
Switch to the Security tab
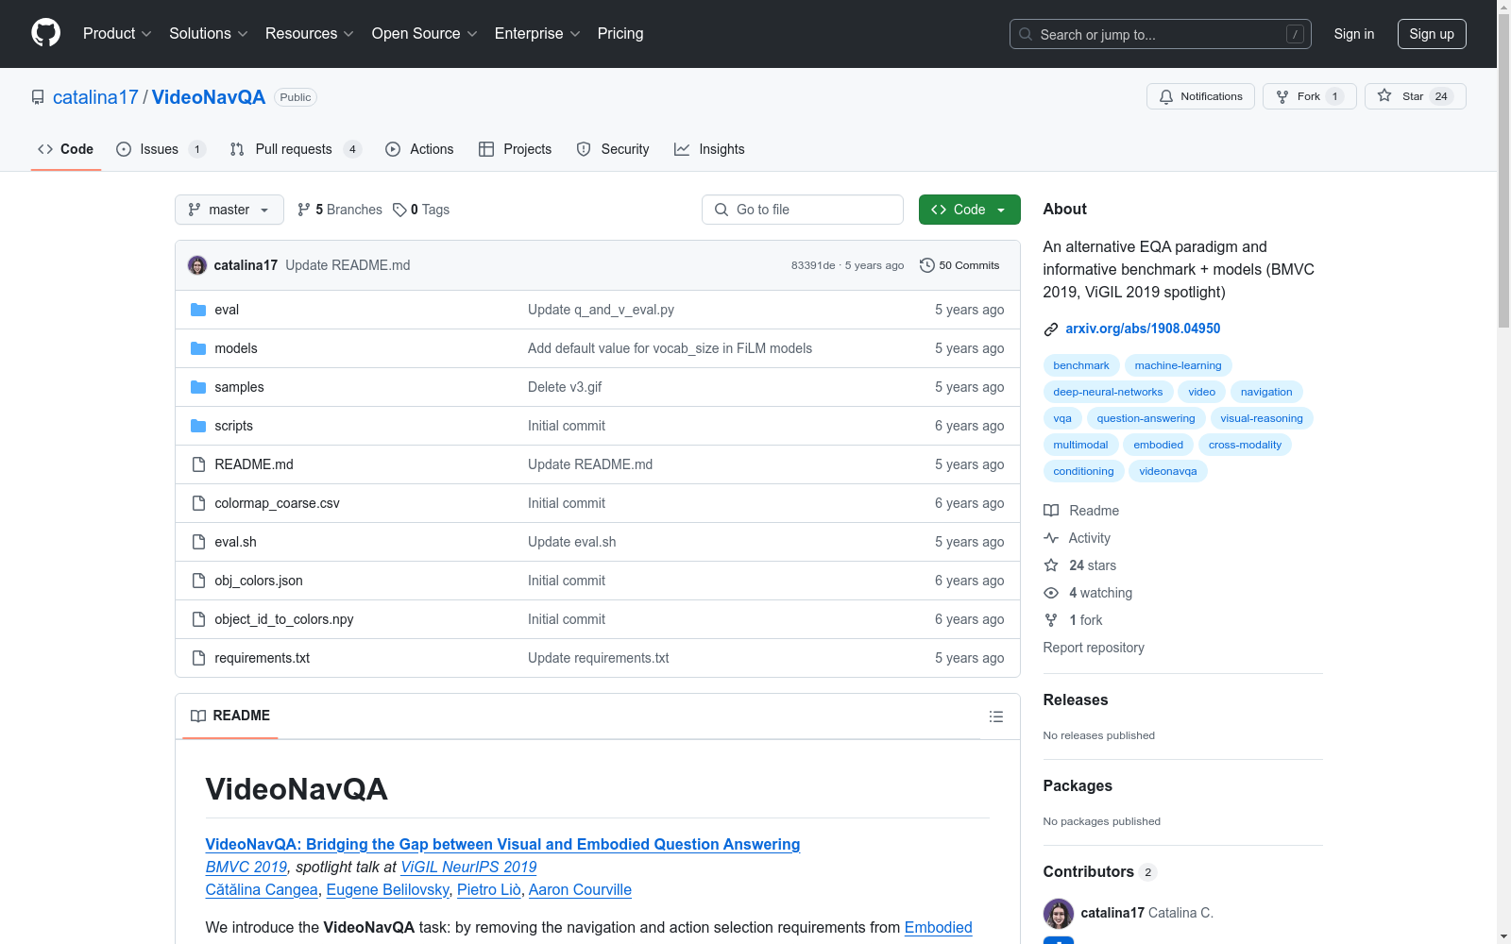[613, 149]
